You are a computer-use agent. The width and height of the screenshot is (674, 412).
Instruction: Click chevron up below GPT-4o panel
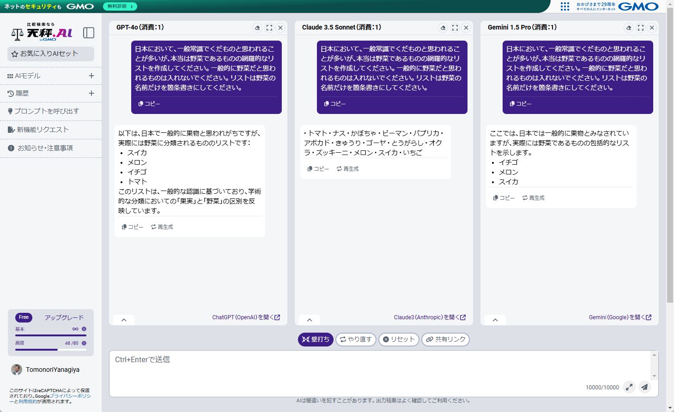[x=124, y=320]
